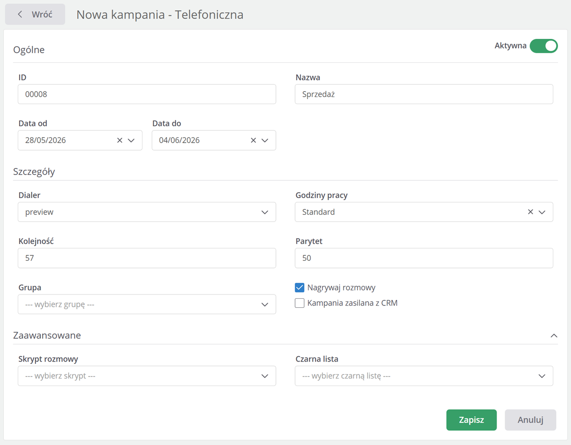Click the Ogólne section heading
571x445 pixels.
[29, 50]
